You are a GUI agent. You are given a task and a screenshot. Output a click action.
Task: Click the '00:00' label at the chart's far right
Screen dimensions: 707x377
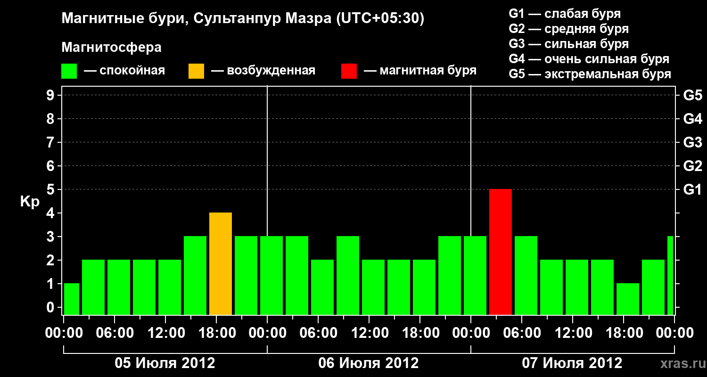[674, 333]
